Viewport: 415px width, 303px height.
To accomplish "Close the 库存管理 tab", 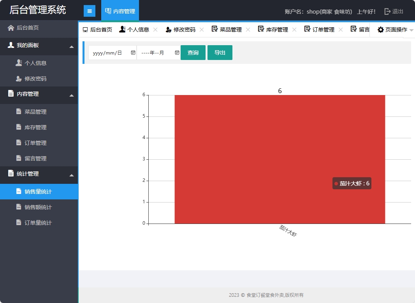I will [294, 30].
